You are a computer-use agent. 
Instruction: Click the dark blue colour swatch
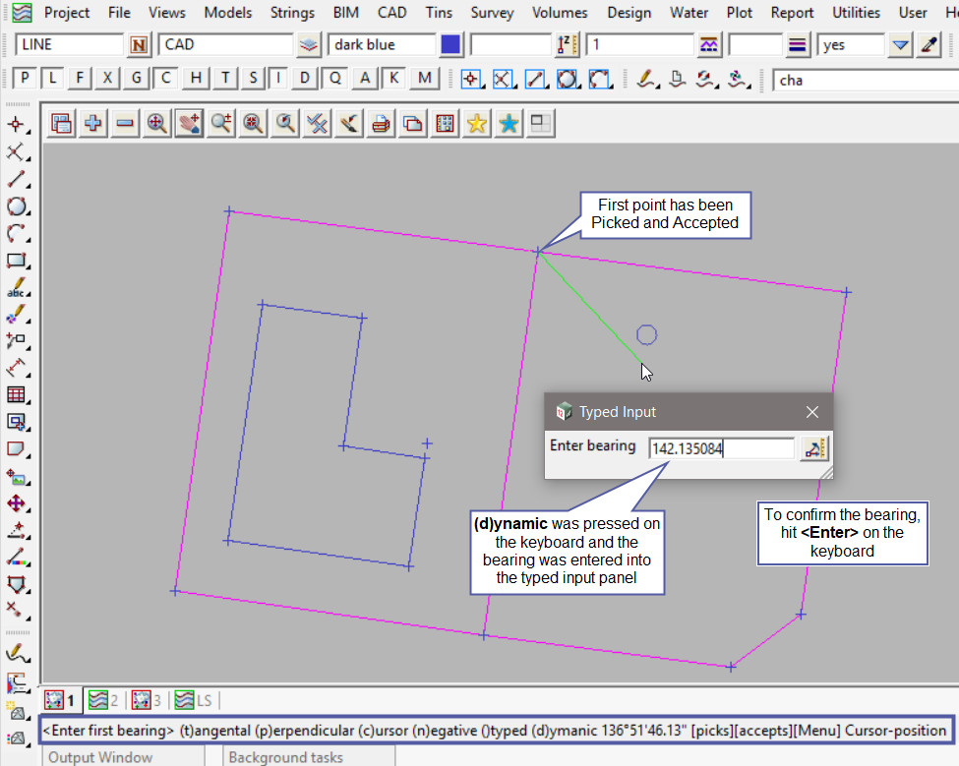click(450, 45)
